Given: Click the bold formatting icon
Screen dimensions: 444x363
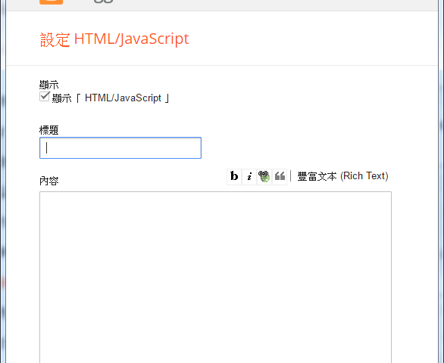Looking at the screenshot, I should pyautogui.click(x=234, y=177).
